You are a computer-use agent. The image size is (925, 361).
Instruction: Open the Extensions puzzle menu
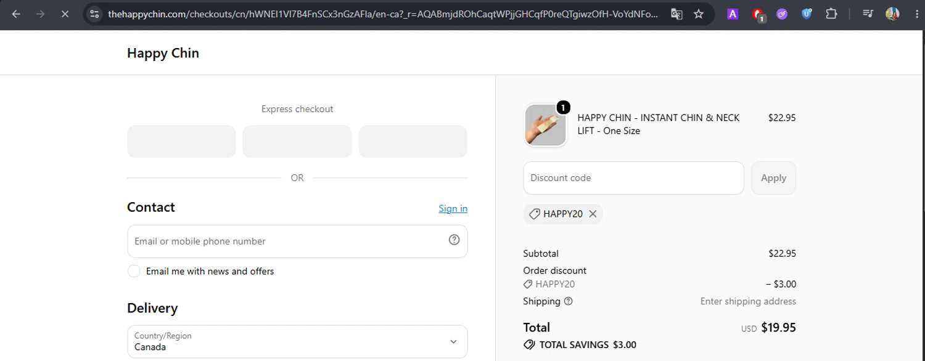point(831,14)
